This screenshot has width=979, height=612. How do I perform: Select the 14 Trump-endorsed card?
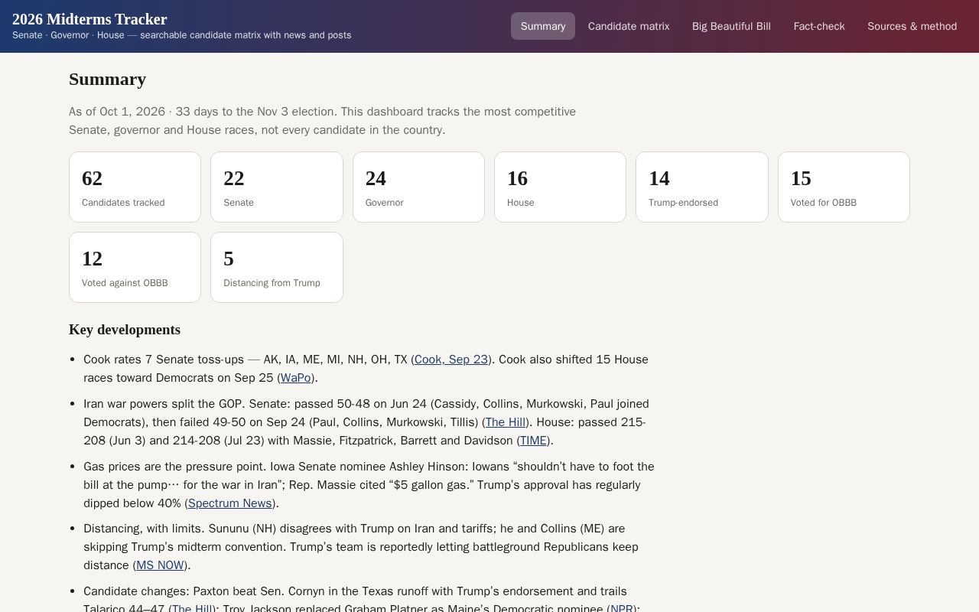(x=702, y=187)
